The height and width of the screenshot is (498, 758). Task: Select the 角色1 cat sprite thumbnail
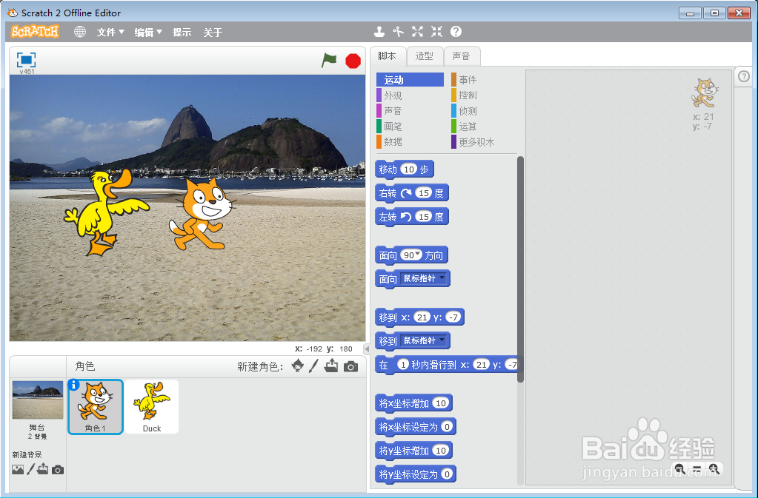[96, 407]
